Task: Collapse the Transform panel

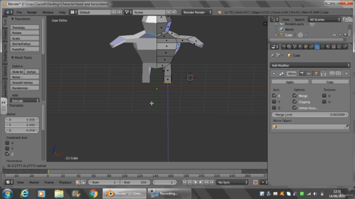Action: pos(12,19)
